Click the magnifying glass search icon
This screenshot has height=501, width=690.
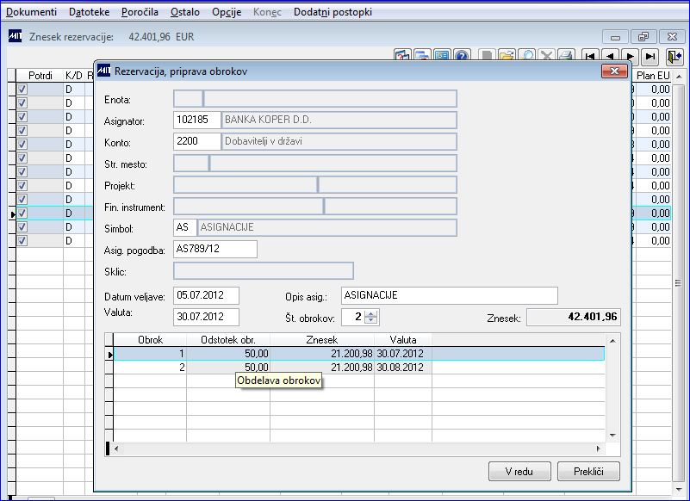point(526,56)
